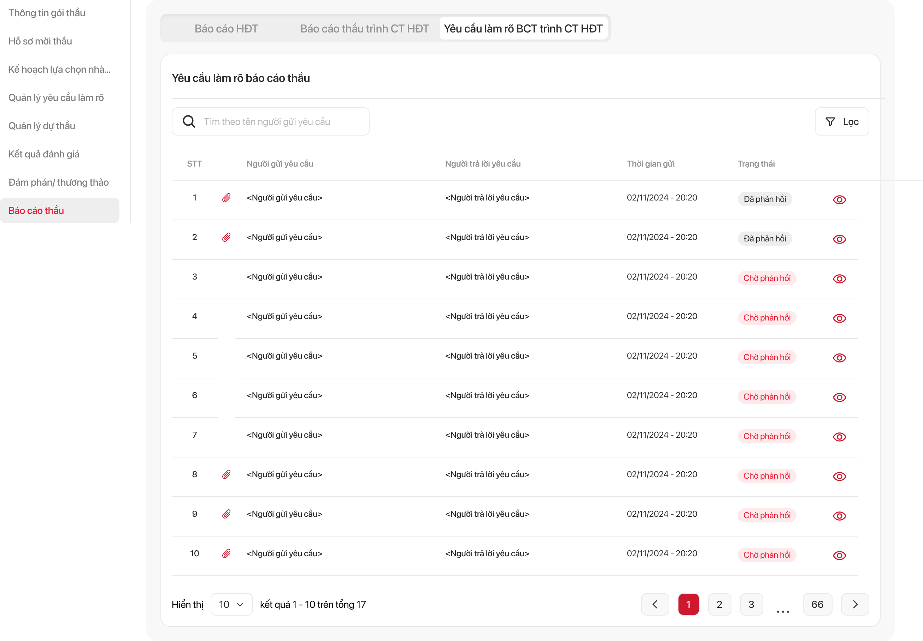Open the Báo cáo thầu trình CT HĐT tab

(x=364, y=29)
